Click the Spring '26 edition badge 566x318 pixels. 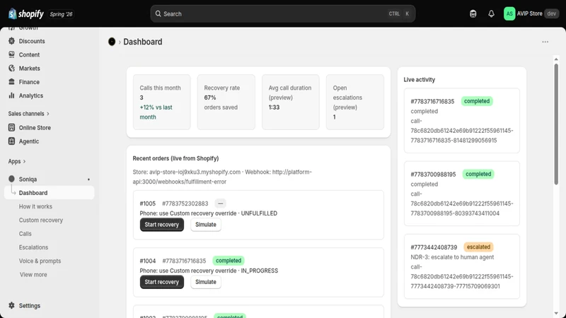click(61, 14)
